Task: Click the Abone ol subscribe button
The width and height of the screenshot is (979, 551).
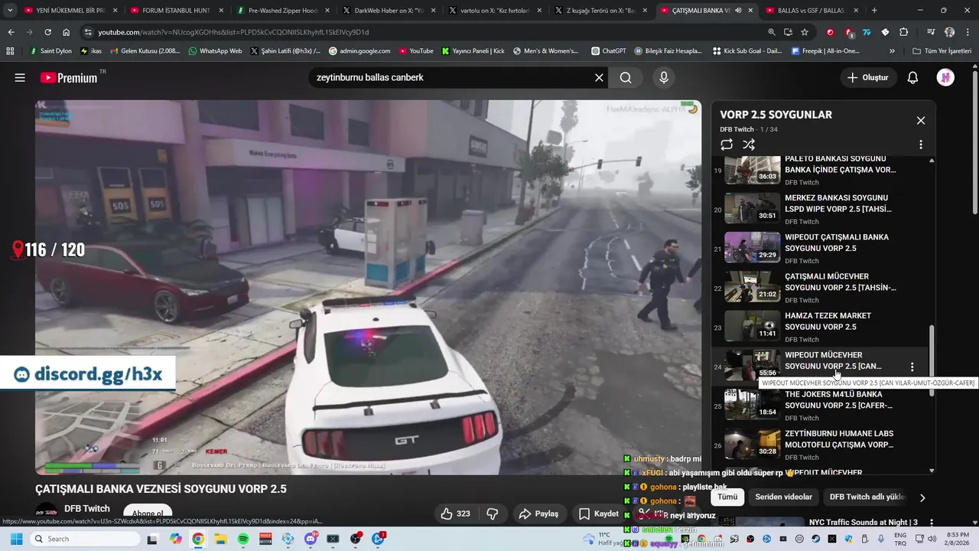Action: (148, 514)
